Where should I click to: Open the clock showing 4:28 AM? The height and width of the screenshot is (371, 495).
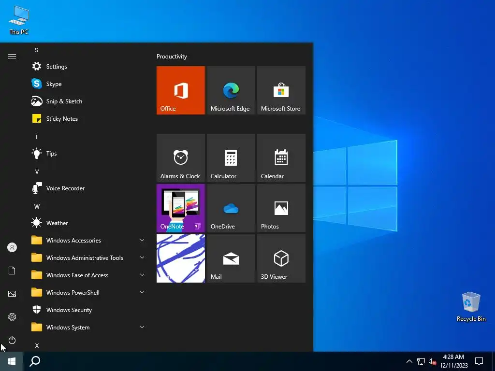(453, 361)
